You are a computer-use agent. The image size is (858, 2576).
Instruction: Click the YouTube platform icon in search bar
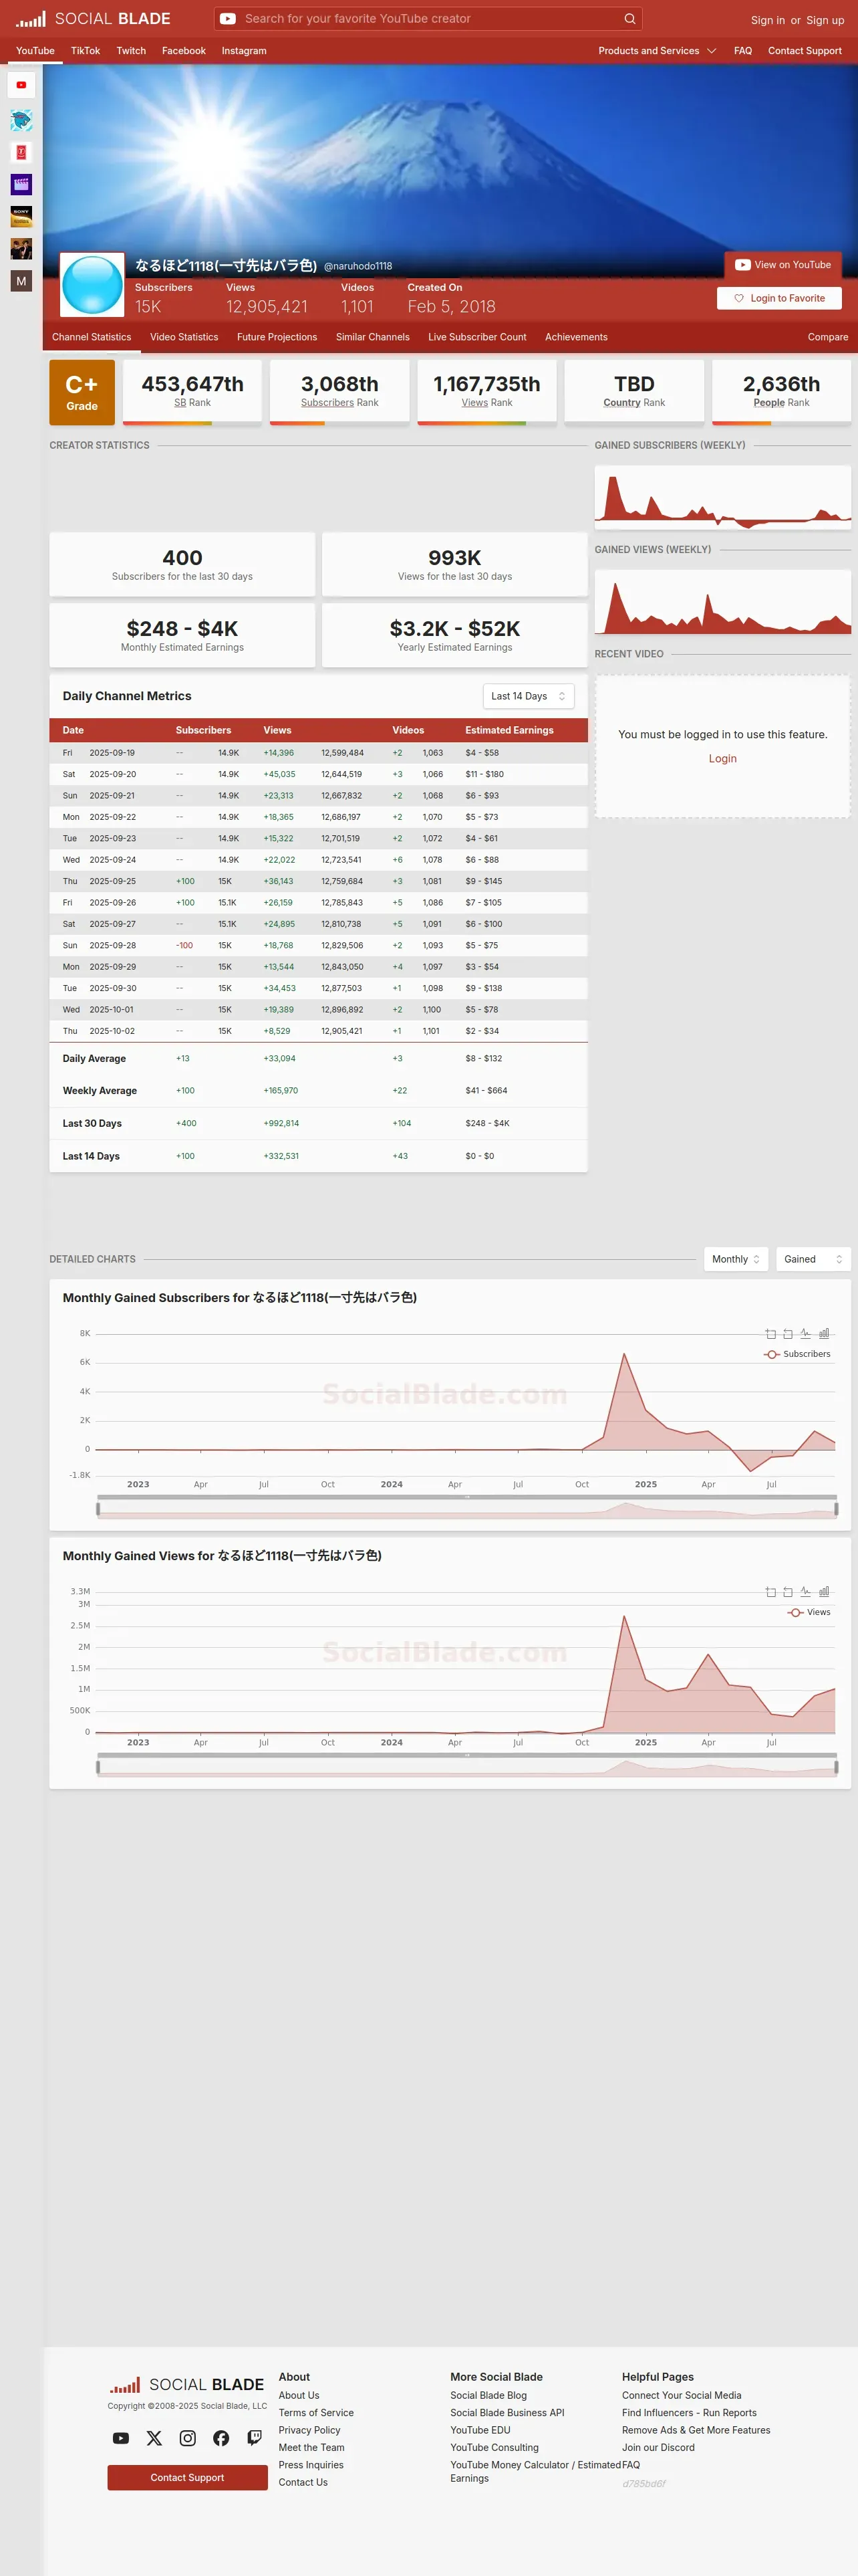pyautogui.click(x=228, y=19)
